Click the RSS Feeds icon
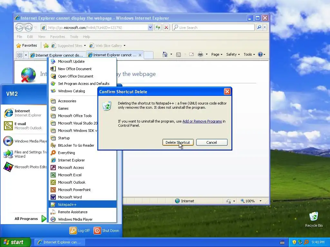This screenshot has height=247, width=330. tap(179, 55)
